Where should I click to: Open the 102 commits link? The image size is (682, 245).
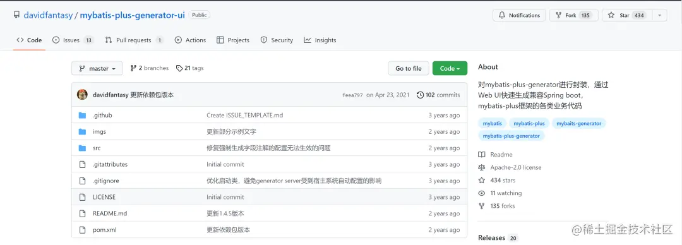pyautogui.click(x=438, y=95)
